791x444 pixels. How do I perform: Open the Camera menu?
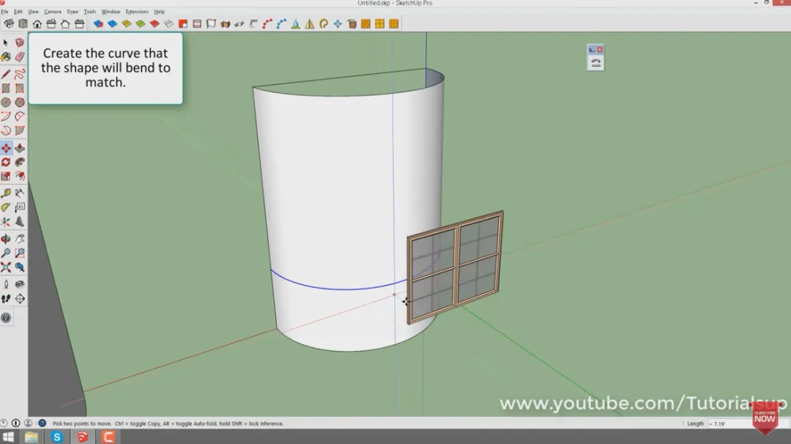pos(53,12)
